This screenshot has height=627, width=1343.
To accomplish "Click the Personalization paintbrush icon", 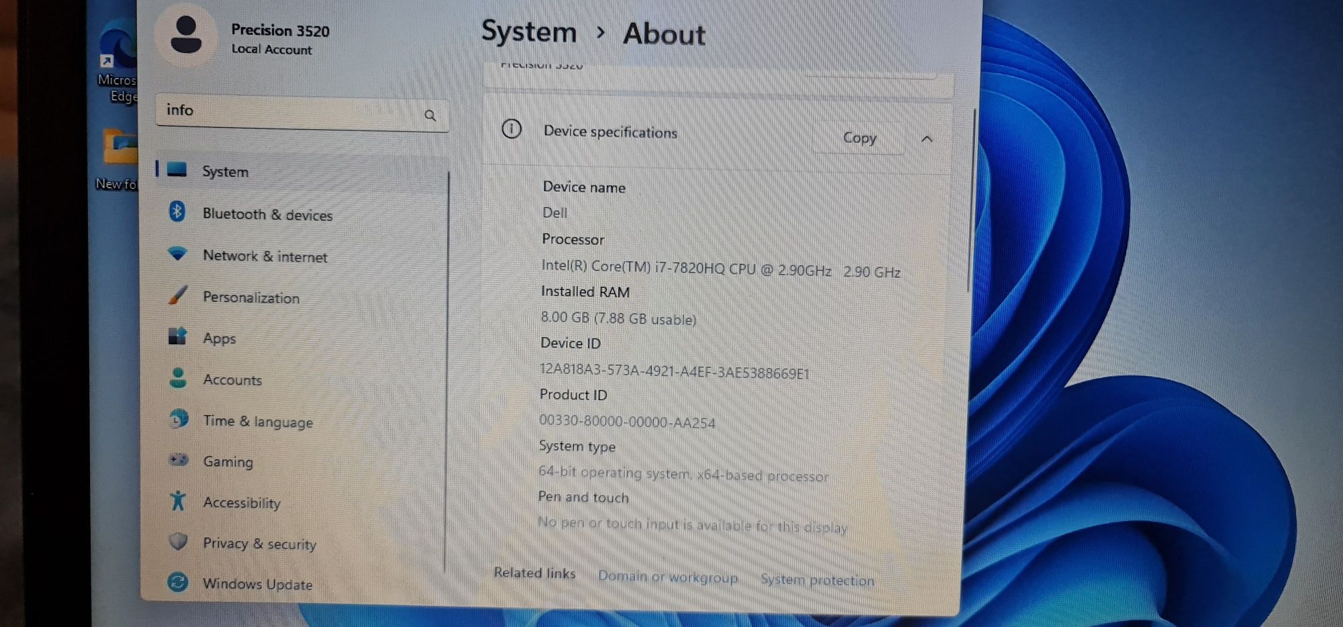I will coord(178,295).
